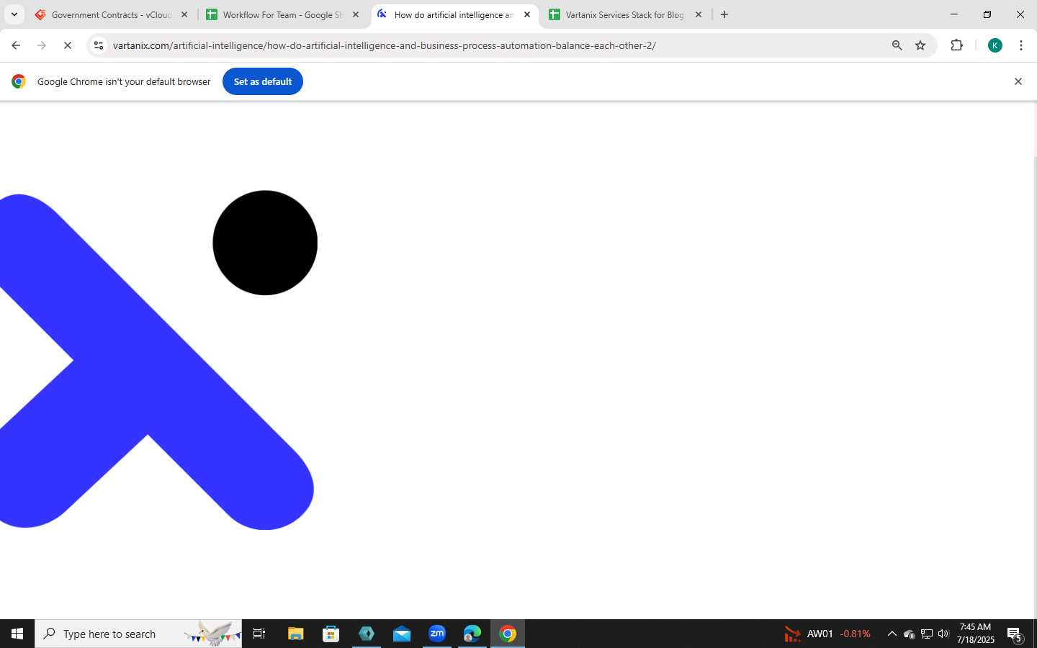
Task: Open the tab search dropdown arrow
Action: (x=14, y=14)
